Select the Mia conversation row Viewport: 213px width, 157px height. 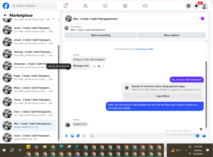[x=29, y=126]
